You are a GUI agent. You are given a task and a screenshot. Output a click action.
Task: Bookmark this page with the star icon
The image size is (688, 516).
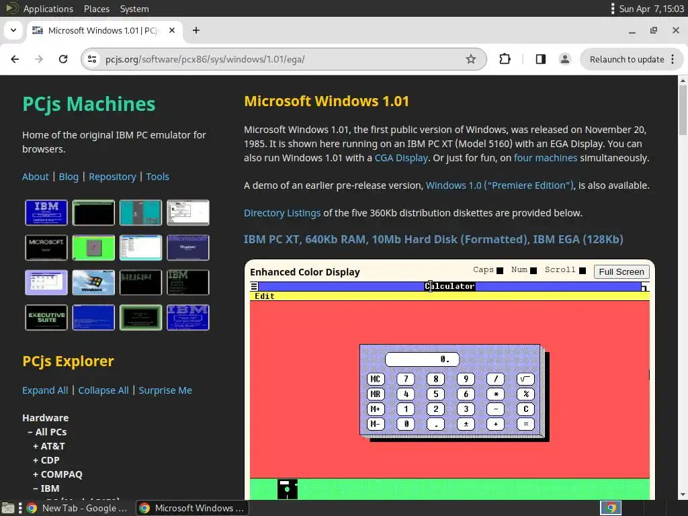click(471, 59)
